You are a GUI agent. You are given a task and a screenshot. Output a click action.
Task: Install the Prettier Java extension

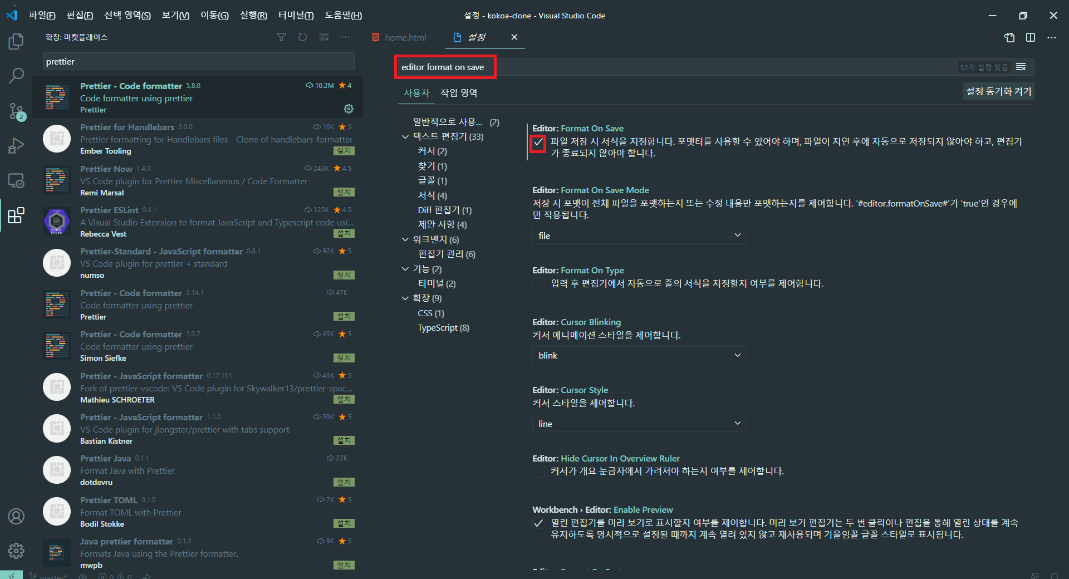[344, 482]
